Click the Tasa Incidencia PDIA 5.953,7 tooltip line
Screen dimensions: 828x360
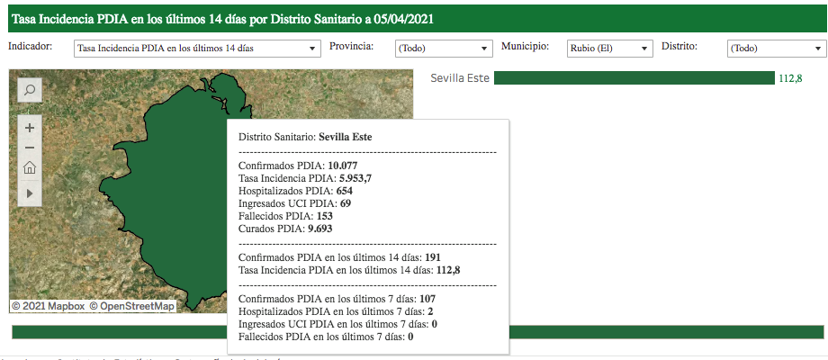[x=304, y=178]
